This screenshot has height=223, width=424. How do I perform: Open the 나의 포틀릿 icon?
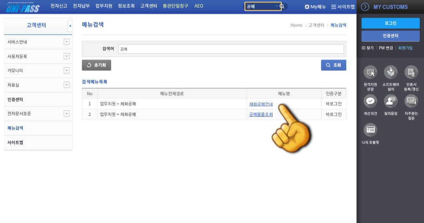pos(370,130)
